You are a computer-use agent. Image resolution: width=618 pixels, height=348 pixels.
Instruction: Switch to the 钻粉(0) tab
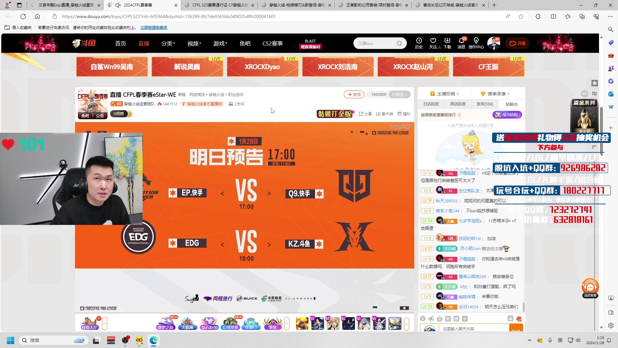511,104
